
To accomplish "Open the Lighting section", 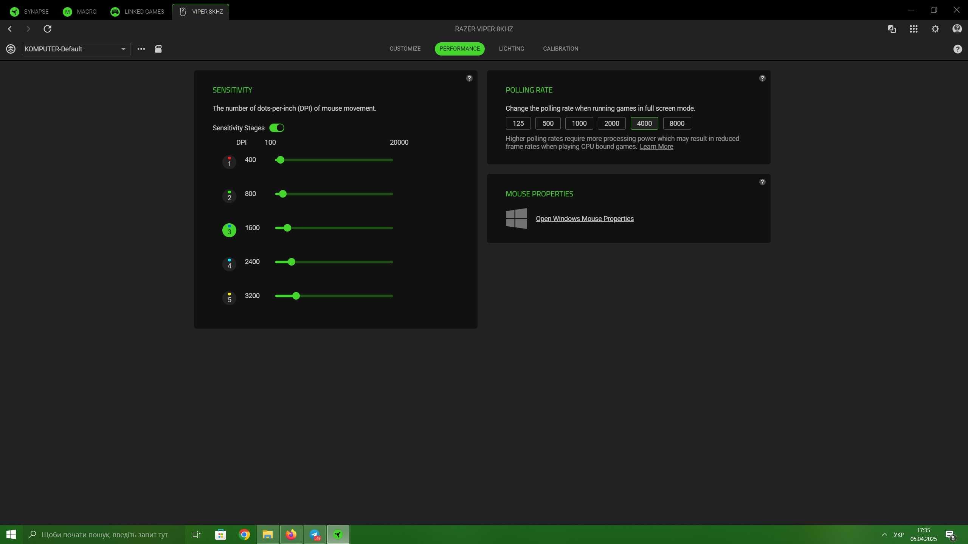I will tap(511, 49).
